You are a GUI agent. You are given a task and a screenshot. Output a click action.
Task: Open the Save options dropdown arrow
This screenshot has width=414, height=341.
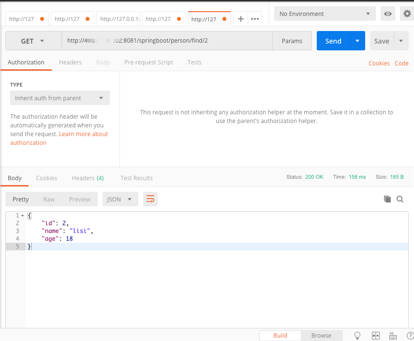click(401, 41)
